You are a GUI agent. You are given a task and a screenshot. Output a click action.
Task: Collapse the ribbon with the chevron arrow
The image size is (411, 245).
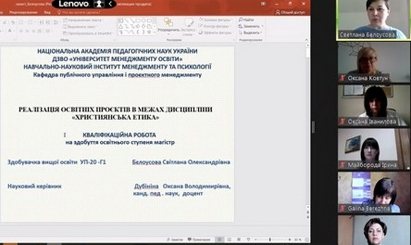coord(306,40)
